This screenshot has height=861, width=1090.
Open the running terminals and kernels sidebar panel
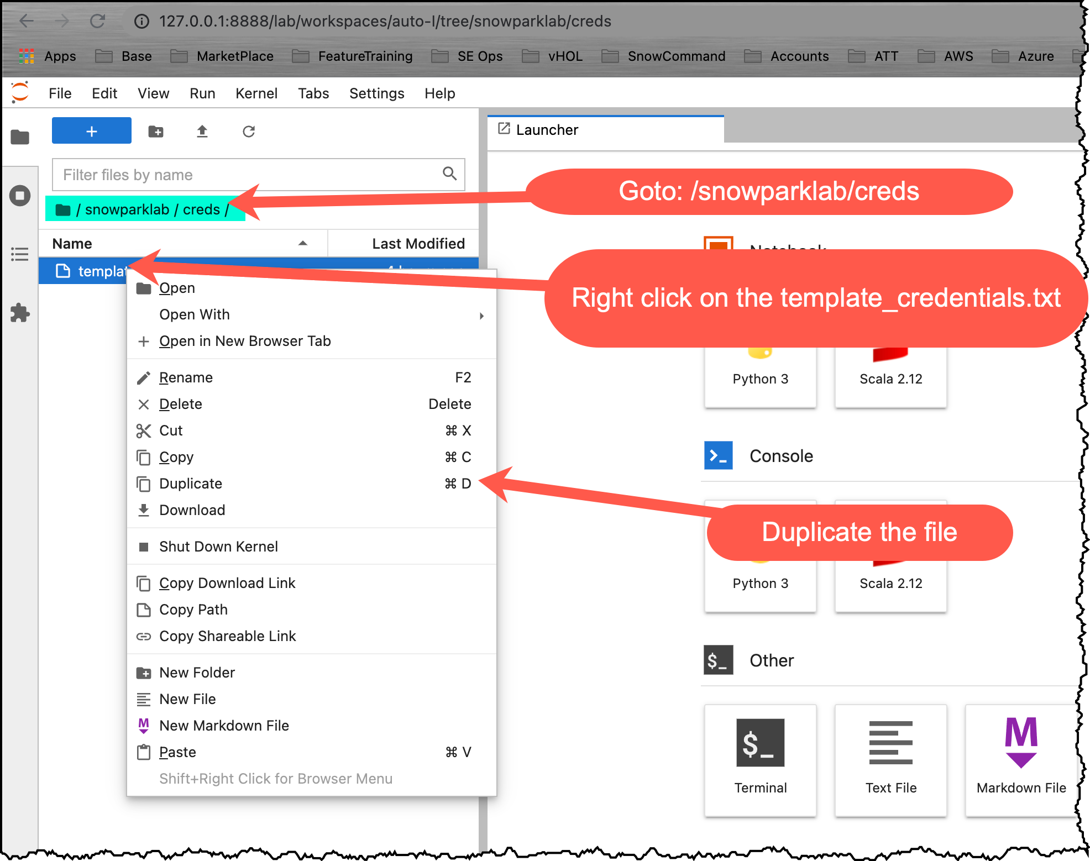[20, 195]
